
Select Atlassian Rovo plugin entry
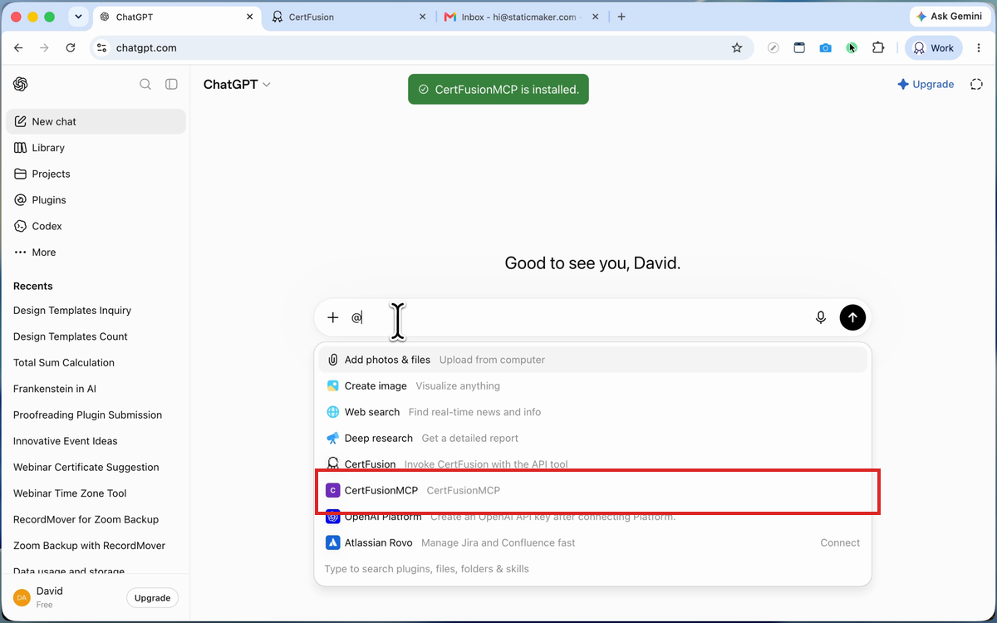[x=593, y=542]
